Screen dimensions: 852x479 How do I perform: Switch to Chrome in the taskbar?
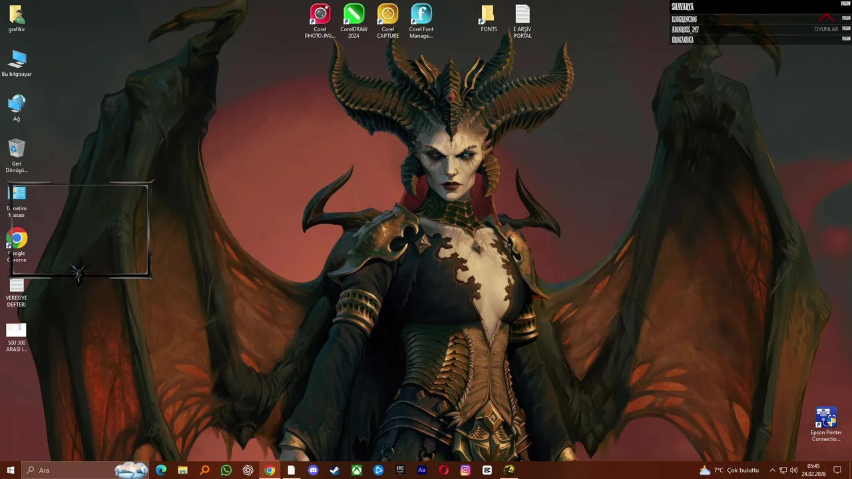(x=270, y=470)
